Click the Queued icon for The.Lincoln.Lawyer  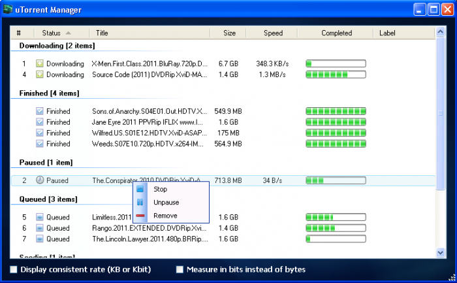(x=40, y=239)
